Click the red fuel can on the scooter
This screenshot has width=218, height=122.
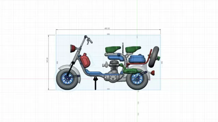click(x=85, y=60)
